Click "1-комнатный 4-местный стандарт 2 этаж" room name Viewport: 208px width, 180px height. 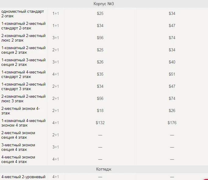[x=23, y=74]
